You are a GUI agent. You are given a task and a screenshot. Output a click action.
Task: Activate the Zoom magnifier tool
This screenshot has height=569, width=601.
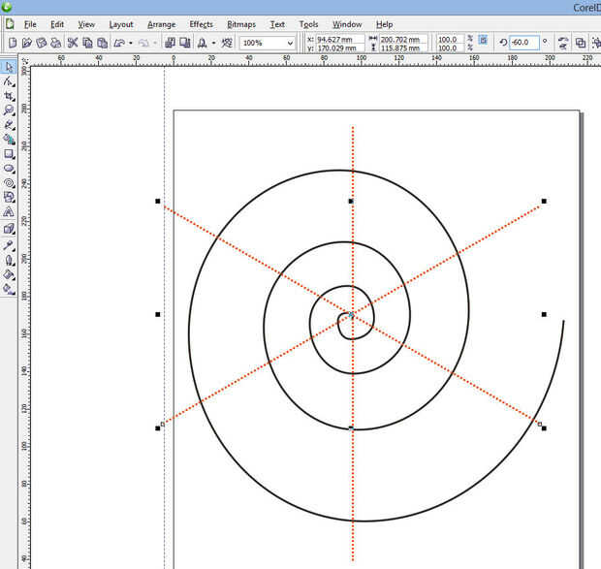tap(9, 111)
